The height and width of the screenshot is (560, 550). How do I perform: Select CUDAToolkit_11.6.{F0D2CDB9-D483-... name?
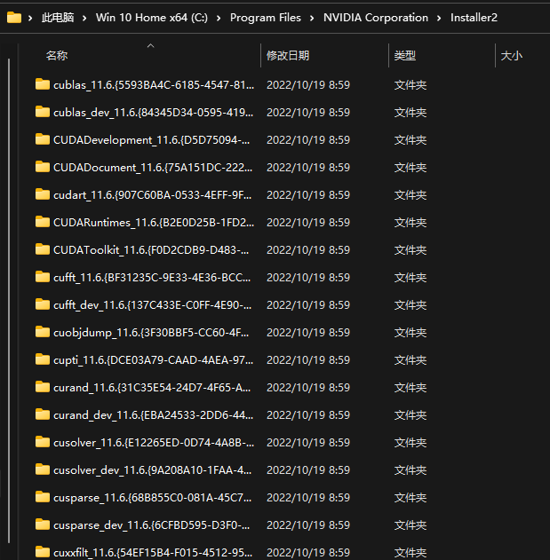151,250
